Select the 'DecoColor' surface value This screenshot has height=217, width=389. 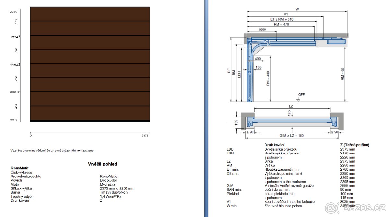click(109, 180)
